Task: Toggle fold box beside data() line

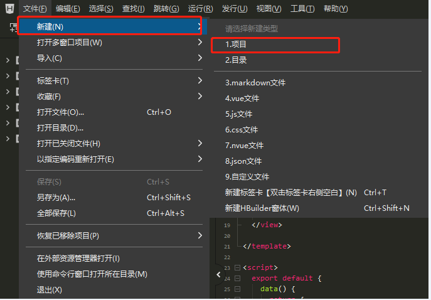Action: coord(238,289)
